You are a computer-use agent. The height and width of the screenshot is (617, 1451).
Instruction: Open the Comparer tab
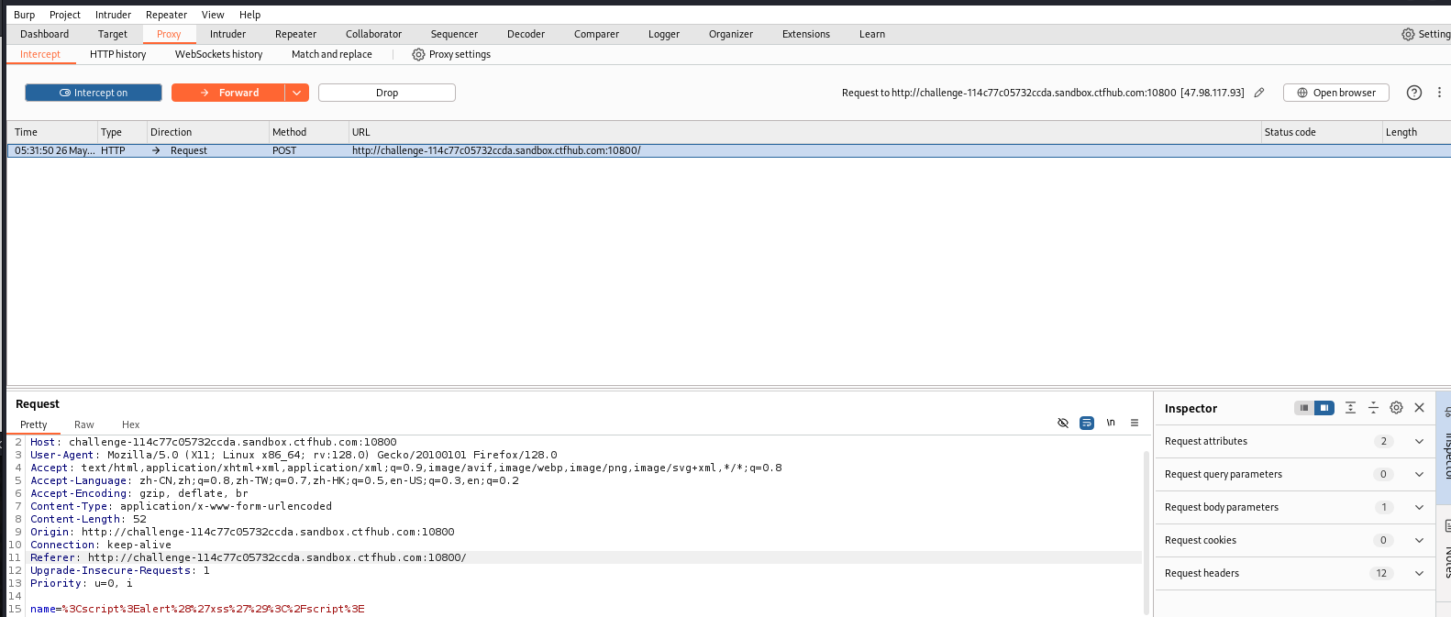[596, 34]
